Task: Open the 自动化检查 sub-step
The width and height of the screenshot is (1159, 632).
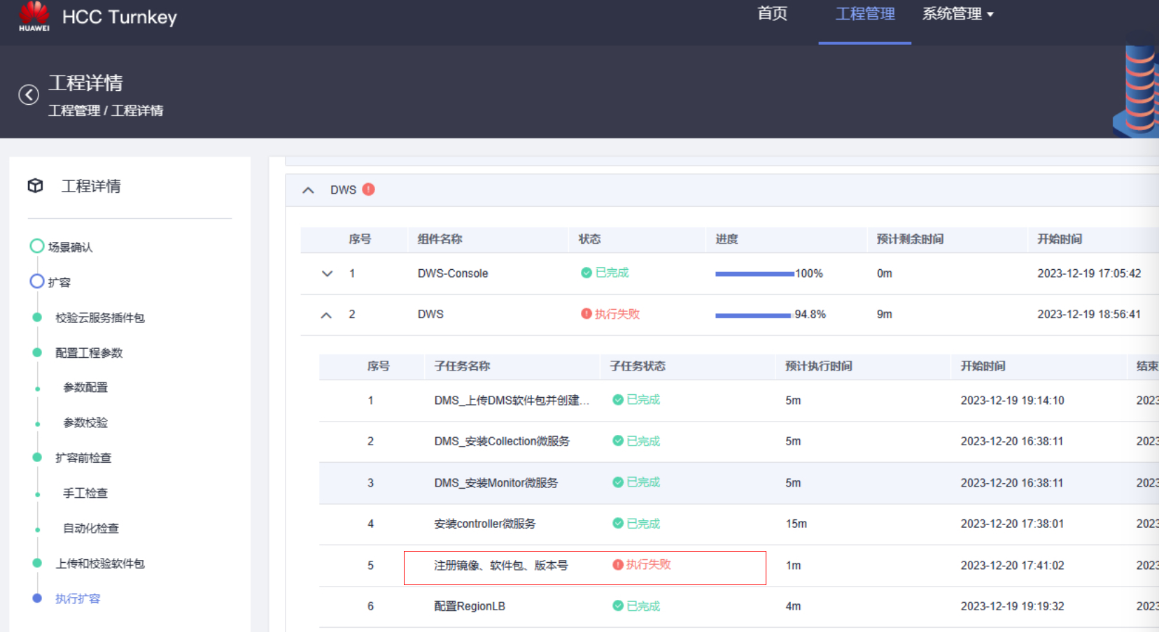Action: point(91,528)
